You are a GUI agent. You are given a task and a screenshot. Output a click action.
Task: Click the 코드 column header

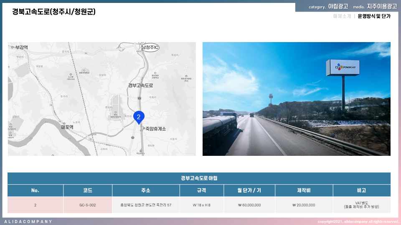pos(88,190)
